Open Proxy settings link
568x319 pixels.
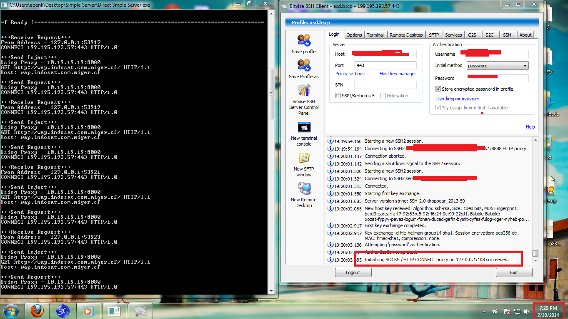pyautogui.click(x=350, y=74)
